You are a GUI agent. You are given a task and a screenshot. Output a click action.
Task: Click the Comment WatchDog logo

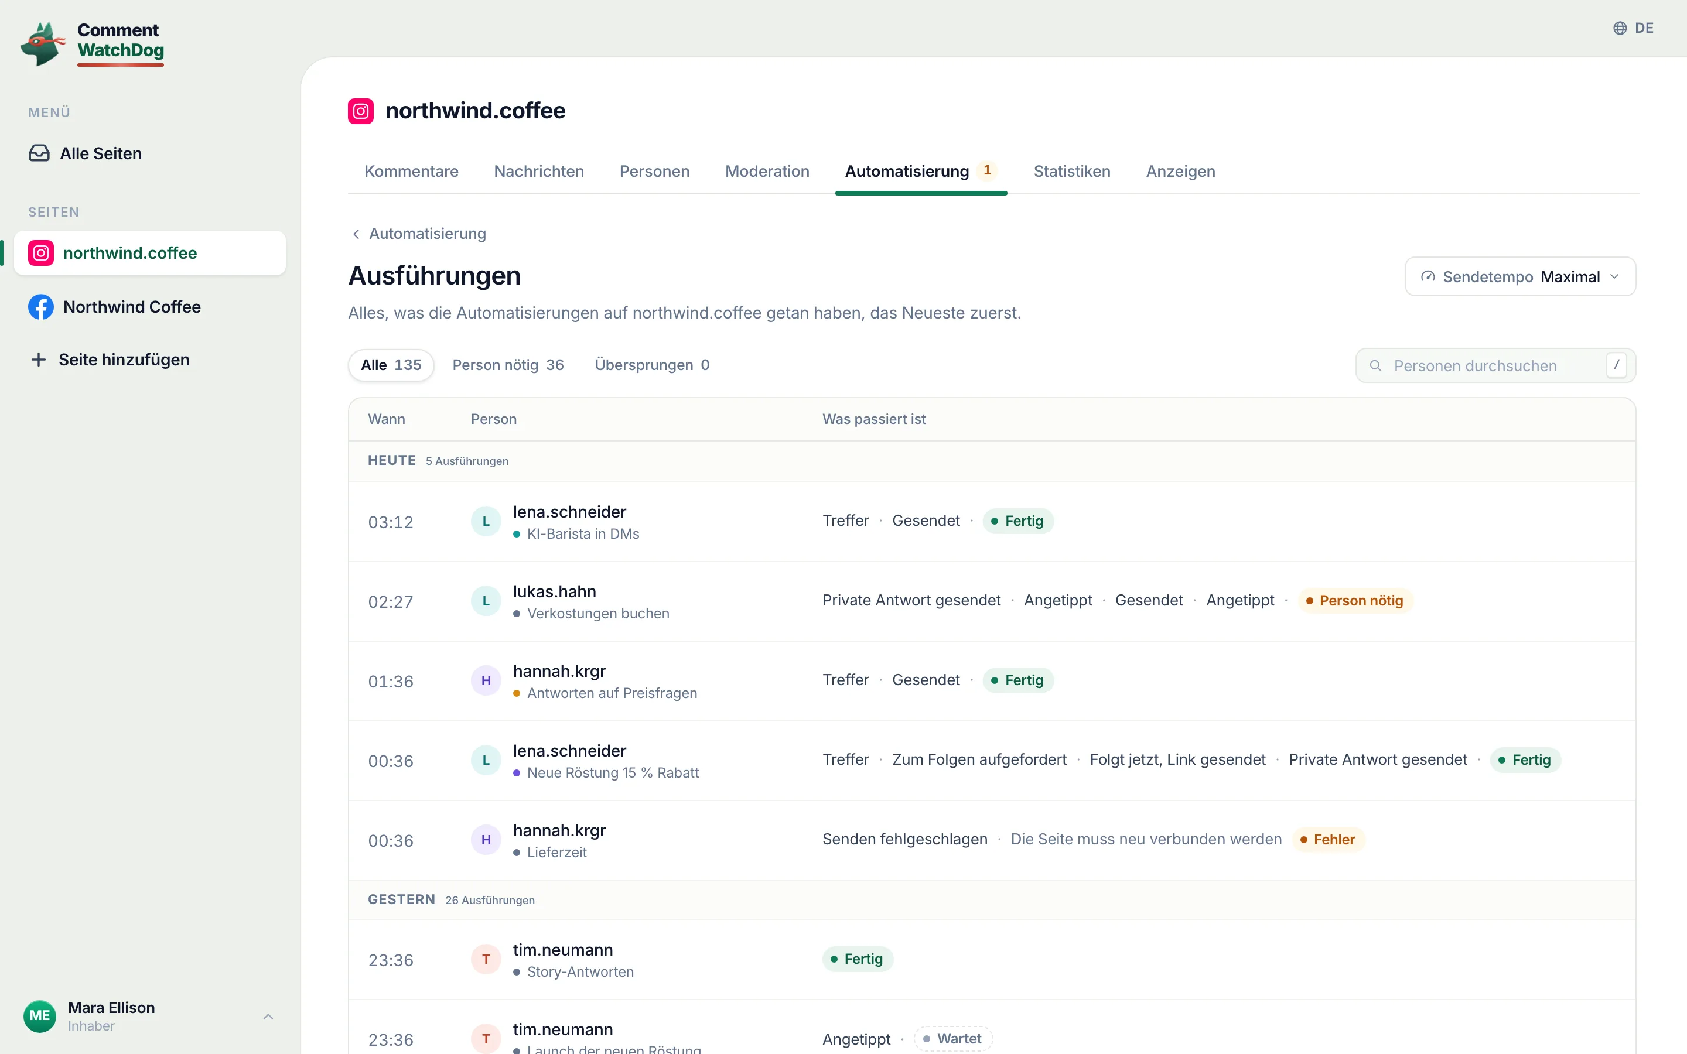pyautogui.click(x=92, y=43)
